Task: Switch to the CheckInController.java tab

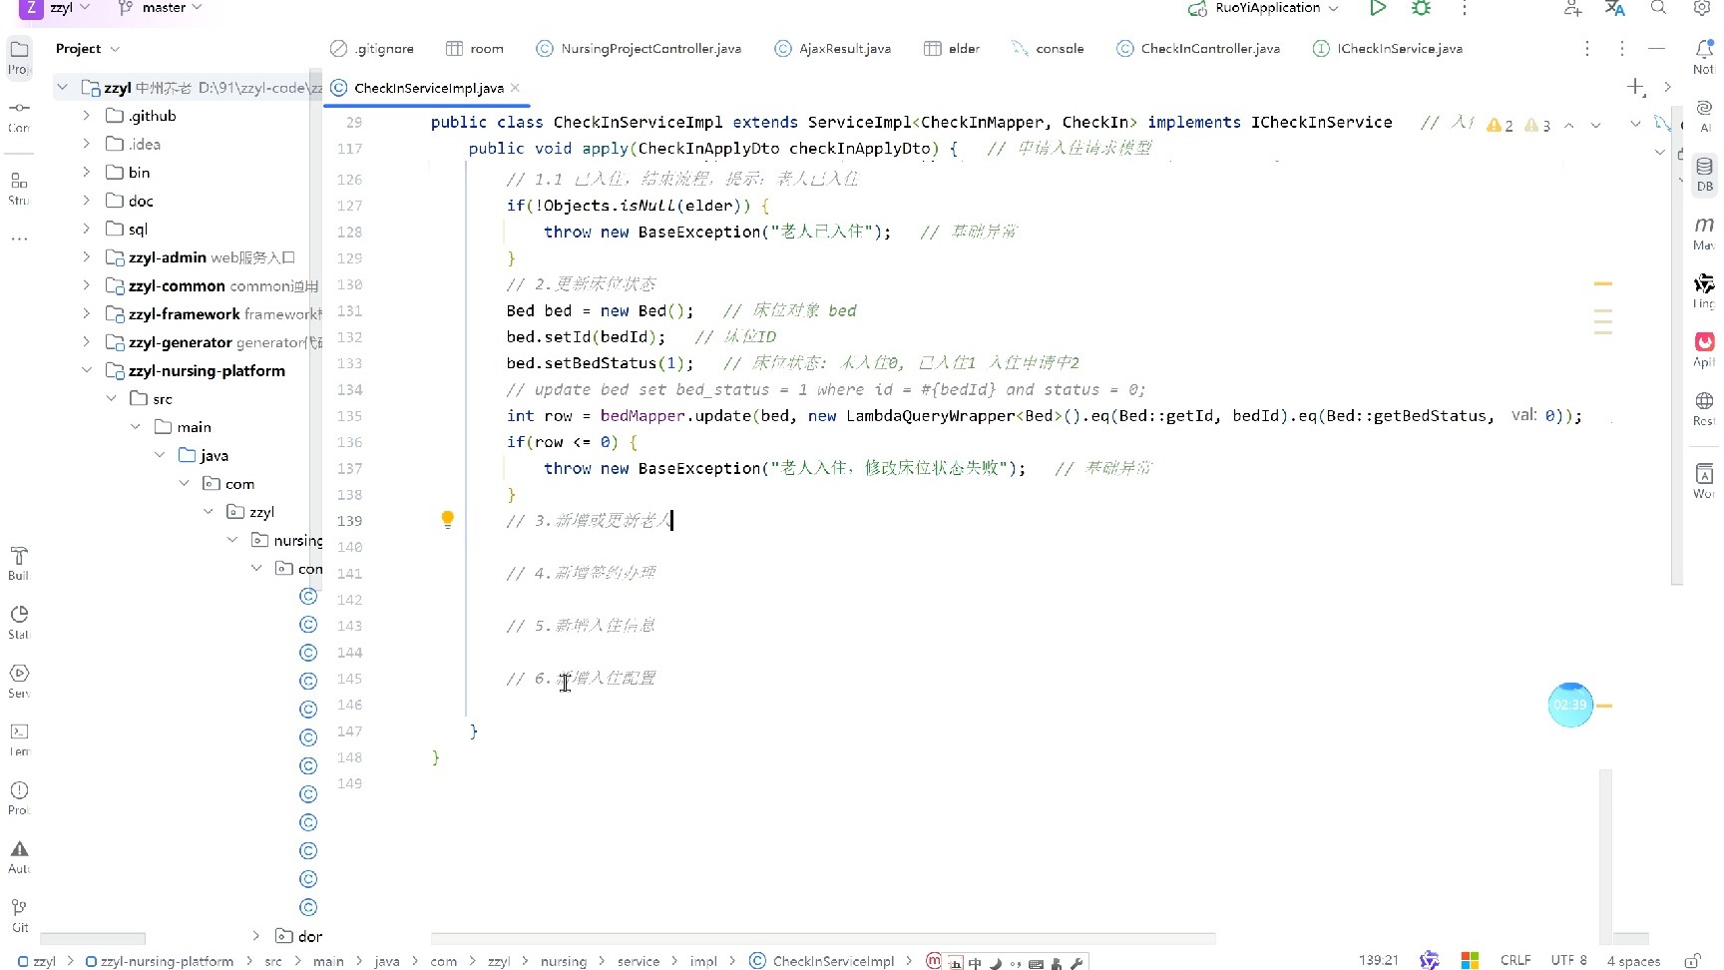Action: (x=1198, y=48)
